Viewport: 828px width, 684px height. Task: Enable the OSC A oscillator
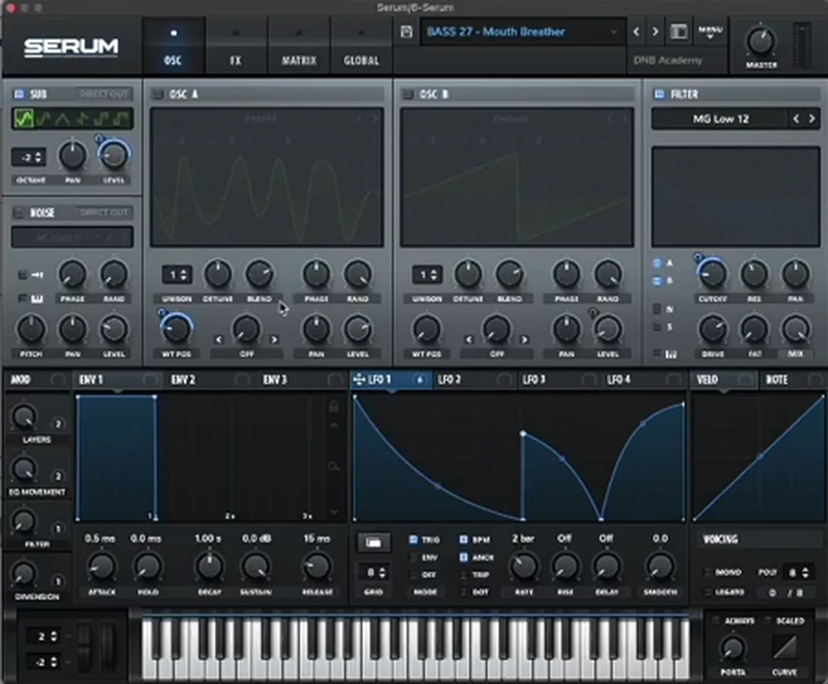click(157, 94)
